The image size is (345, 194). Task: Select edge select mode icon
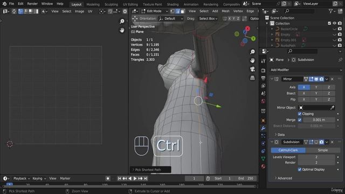tap(177, 11)
